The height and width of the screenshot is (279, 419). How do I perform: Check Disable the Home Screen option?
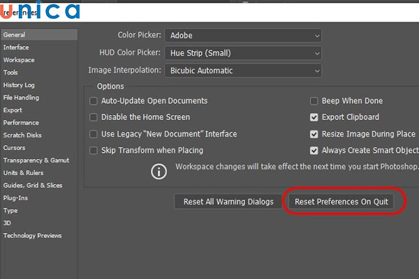pyautogui.click(x=94, y=117)
